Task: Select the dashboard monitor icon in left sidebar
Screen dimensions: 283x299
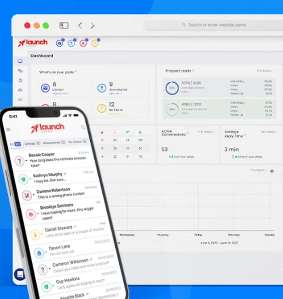Action: 20,61
